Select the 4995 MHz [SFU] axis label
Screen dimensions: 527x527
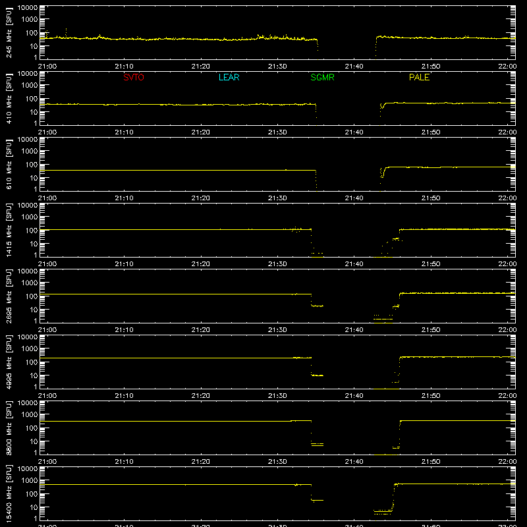point(9,362)
